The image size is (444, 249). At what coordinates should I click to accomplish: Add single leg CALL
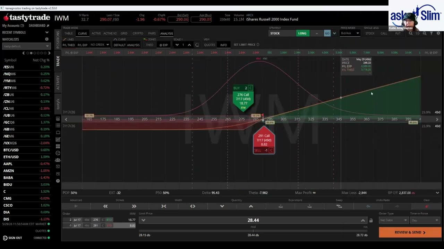[384, 33]
